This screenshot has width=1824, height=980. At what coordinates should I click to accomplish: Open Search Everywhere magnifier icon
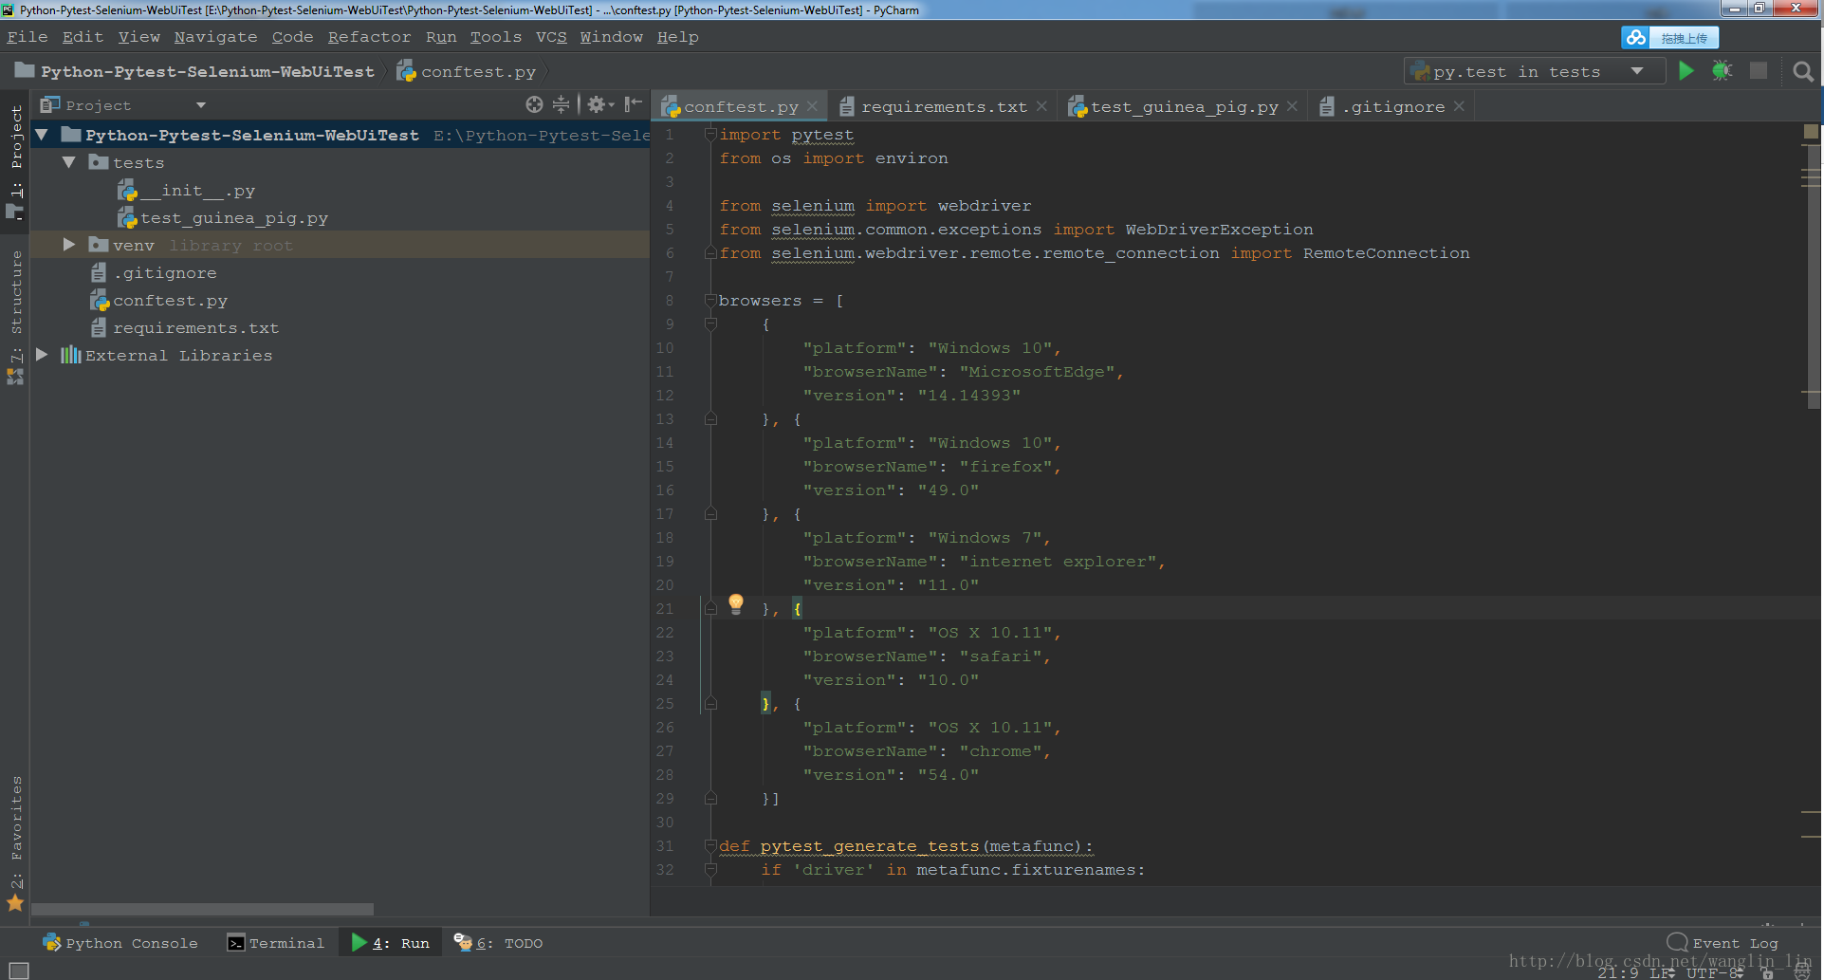click(1802, 72)
